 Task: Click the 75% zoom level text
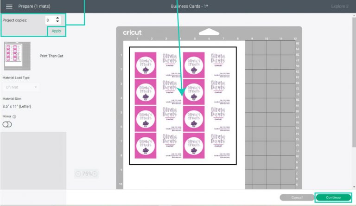pos(87,174)
